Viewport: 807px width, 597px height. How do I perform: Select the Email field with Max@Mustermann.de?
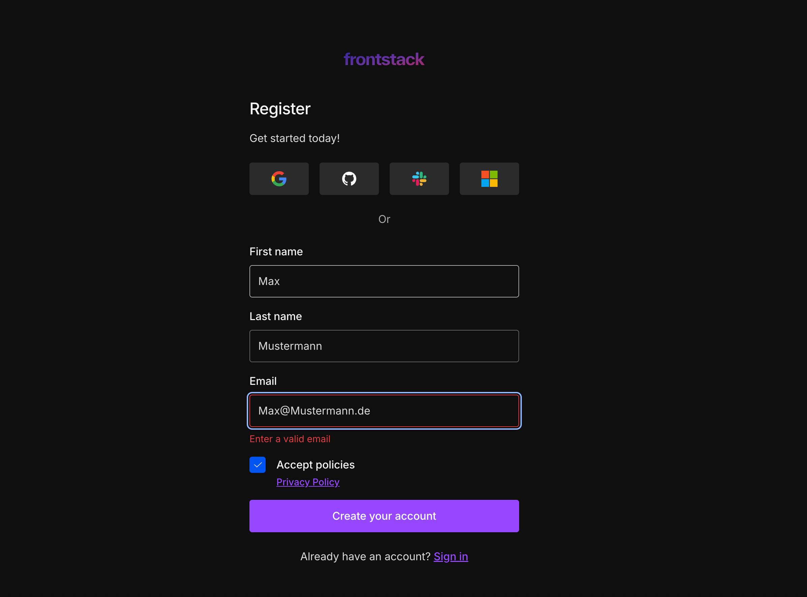tap(384, 410)
